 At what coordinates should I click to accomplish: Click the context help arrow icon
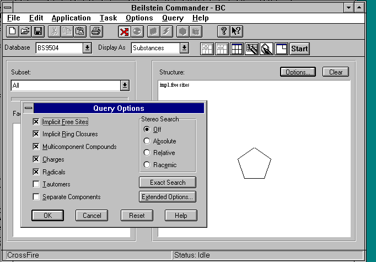click(237, 31)
